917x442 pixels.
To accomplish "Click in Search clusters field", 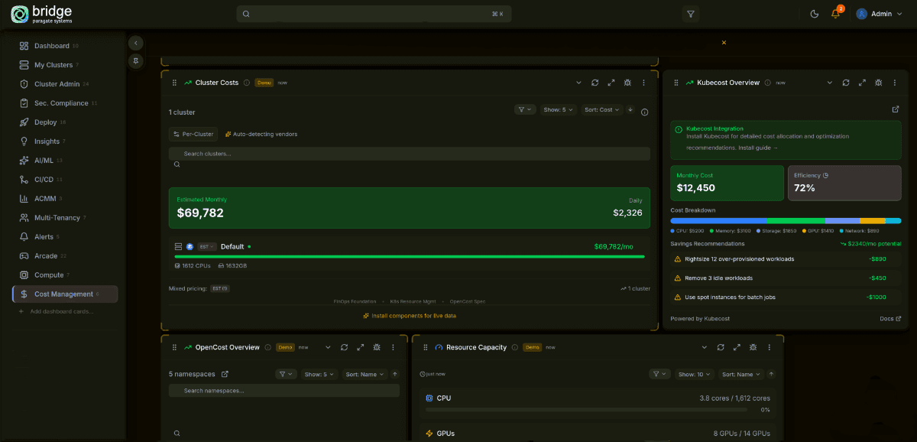I will [x=410, y=154].
